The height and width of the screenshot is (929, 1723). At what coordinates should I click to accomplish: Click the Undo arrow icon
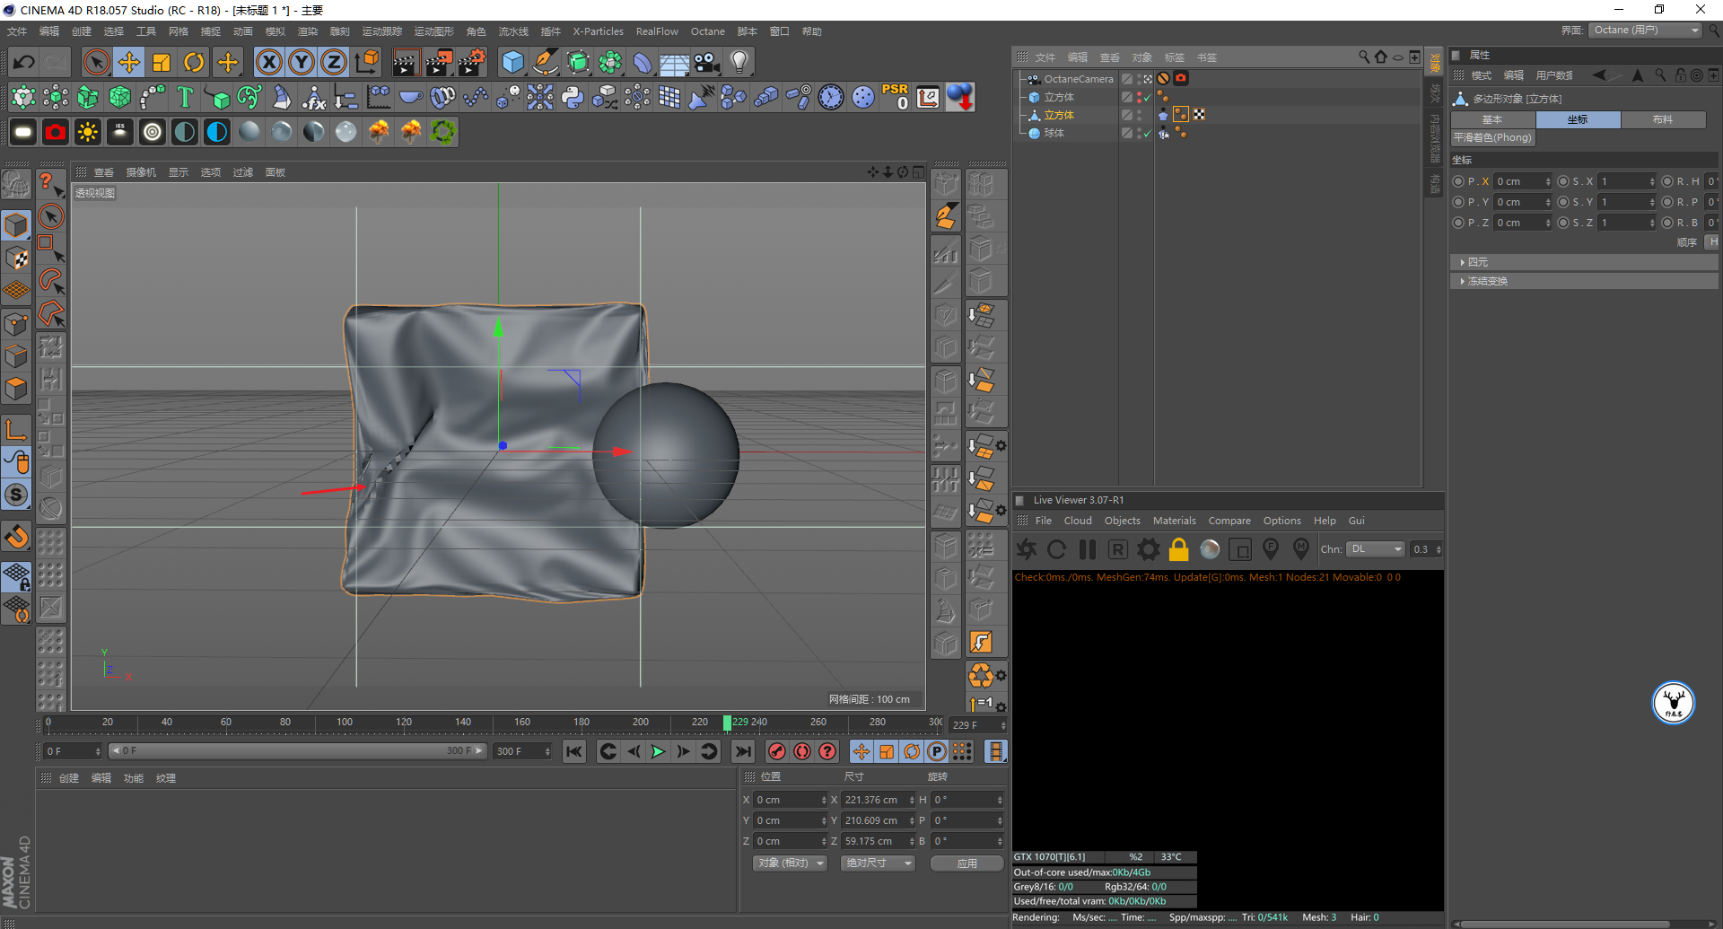tap(24, 62)
